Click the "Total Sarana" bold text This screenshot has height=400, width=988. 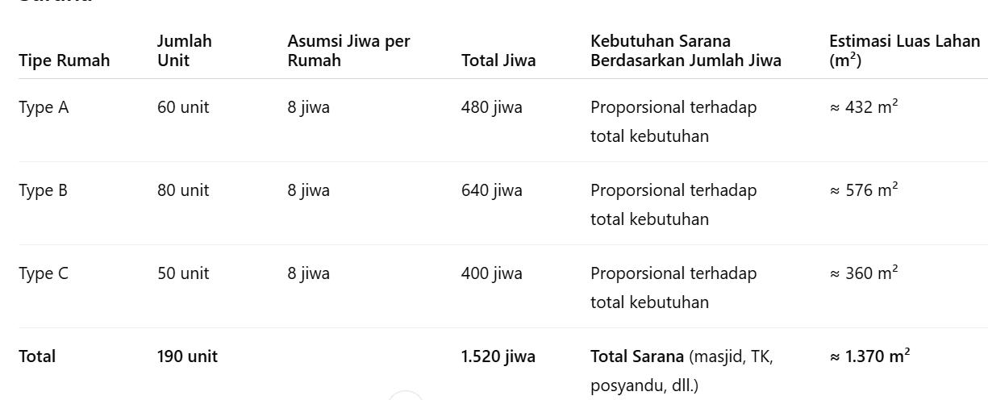pyautogui.click(x=637, y=356)
